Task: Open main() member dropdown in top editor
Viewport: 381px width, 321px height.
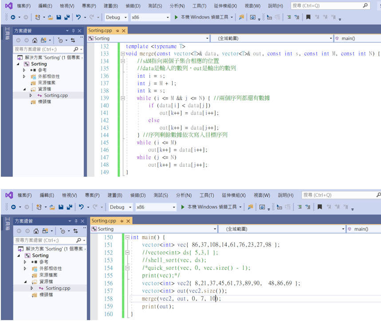Action: [357, 39]
